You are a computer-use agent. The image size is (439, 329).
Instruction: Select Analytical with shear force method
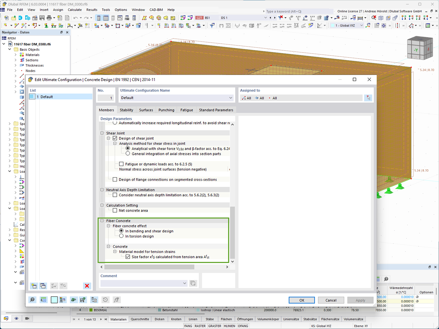(x=128, y=148)
